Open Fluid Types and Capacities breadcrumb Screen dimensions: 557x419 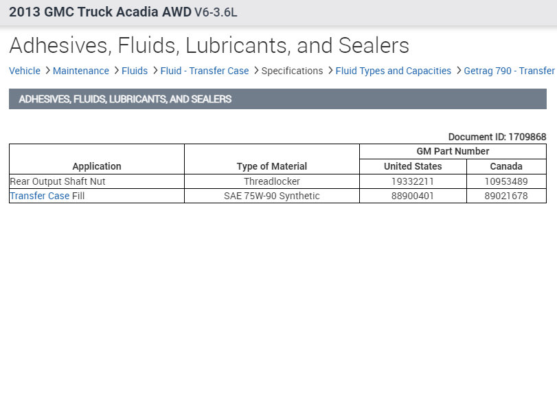click(x=394, y=71)
